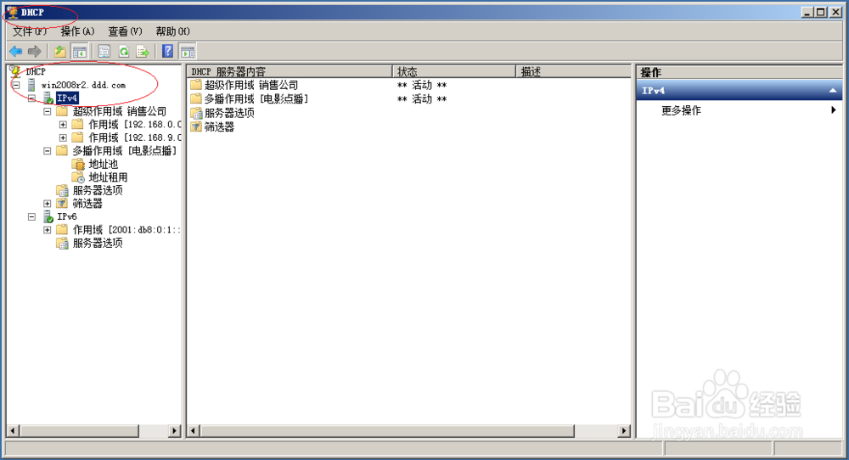Click the 更多操作 link in the actions pane
This screenshot has width=849, height=460.
[681, 110]
